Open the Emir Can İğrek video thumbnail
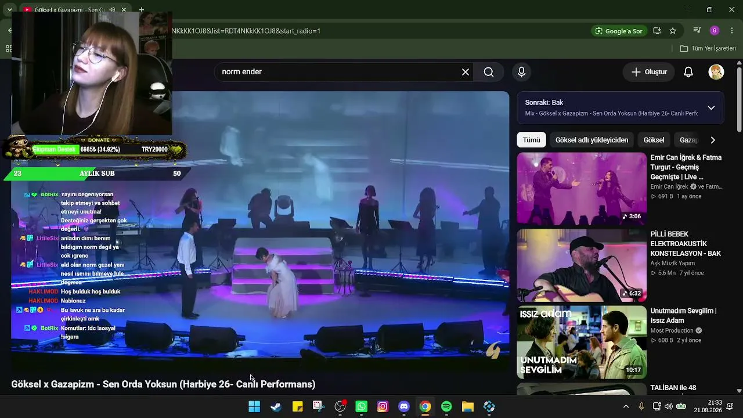The image size is (743, 418). tap(582, 189)
